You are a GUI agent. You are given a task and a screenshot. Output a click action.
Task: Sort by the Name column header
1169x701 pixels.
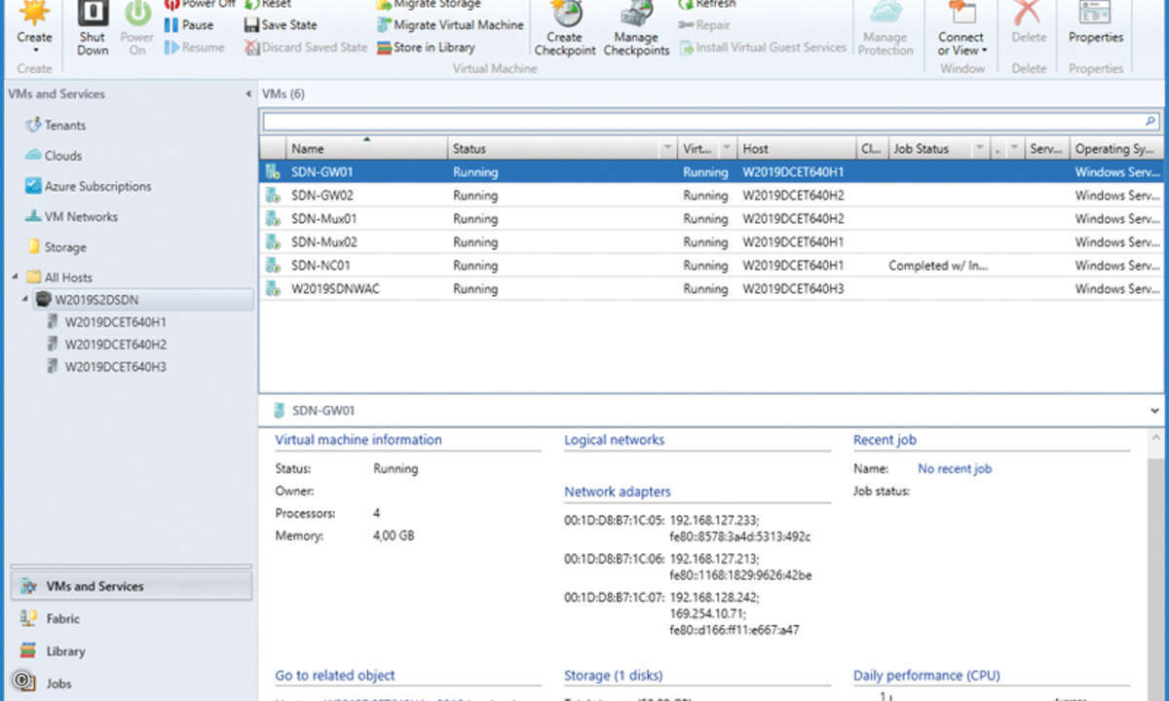point(366,149)
